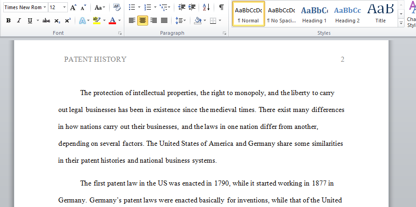Expand shading color dropdown arrow
Image resolution: width=416 pixels, height=207 pixels.
pyautogui.click(x=205, y=21)
